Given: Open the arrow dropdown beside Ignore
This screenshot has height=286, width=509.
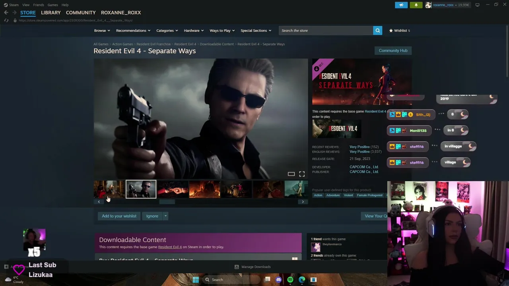Looking at the screenshot, I should click(165, 216).
